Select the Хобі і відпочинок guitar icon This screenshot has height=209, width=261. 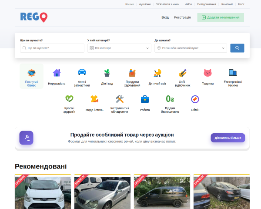tap(183, 73)
